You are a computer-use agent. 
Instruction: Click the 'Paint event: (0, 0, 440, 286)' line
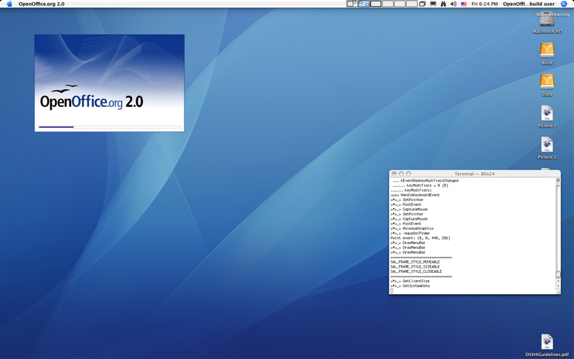pyautogui.click(x=420, y=238)
